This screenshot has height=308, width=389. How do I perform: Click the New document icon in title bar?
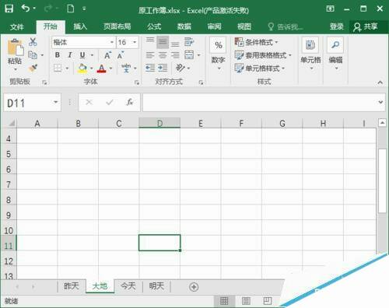point(71,9)
